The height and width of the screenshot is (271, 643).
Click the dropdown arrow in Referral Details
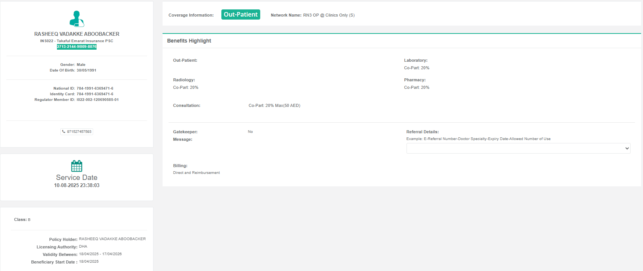[627, 148]
